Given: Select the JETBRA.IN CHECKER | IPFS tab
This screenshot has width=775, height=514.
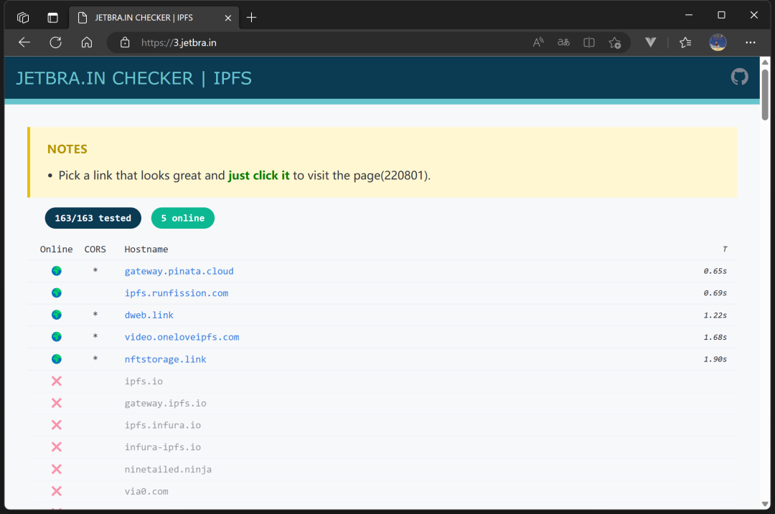Looking at the screenshot, I should tap(154, 18).
